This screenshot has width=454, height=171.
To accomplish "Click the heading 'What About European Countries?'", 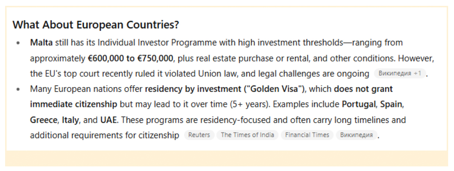I will (96, 25).
